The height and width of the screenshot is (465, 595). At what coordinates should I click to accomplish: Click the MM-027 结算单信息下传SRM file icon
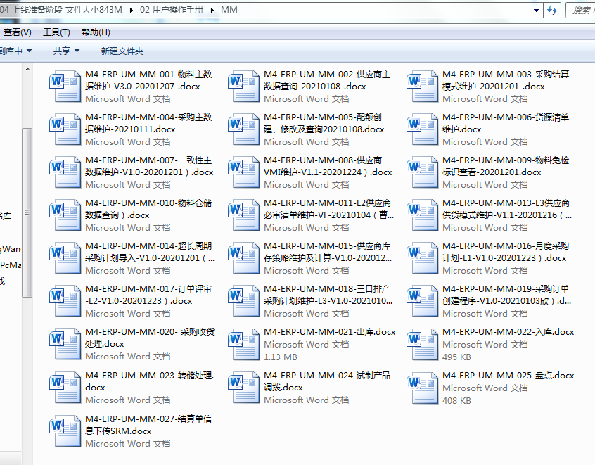pyautogui.click(x=65, y=431)
